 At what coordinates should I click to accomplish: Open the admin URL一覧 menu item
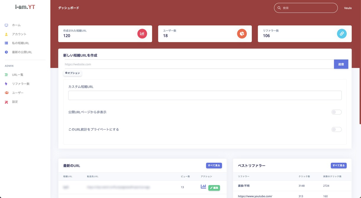17,75
